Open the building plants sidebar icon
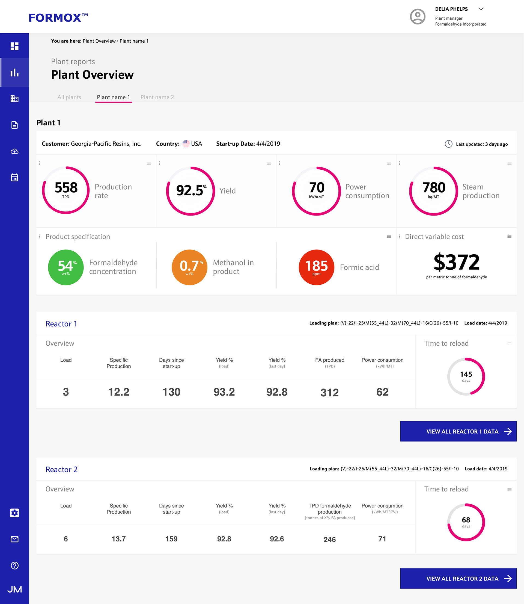 point(14,99)
